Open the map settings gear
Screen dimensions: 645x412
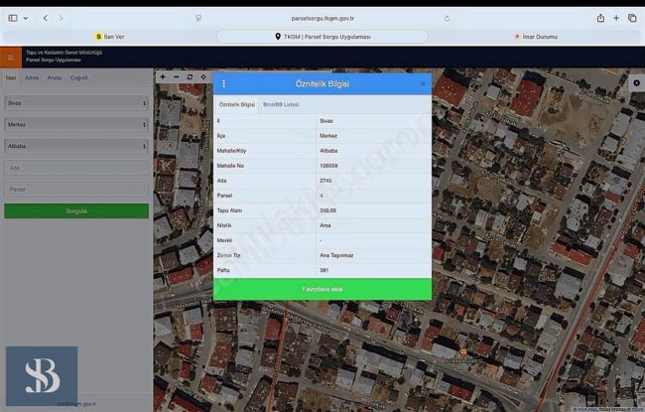636,83
